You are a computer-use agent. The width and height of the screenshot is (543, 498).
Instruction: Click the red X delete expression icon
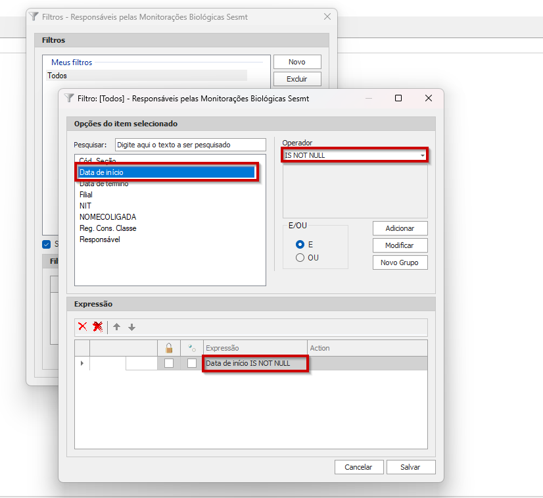tap(82, 327)
